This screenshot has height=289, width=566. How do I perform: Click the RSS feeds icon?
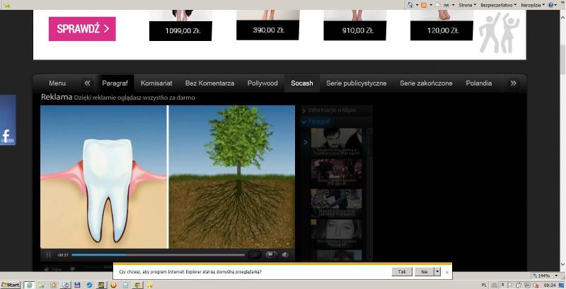(x=424, y=4)
